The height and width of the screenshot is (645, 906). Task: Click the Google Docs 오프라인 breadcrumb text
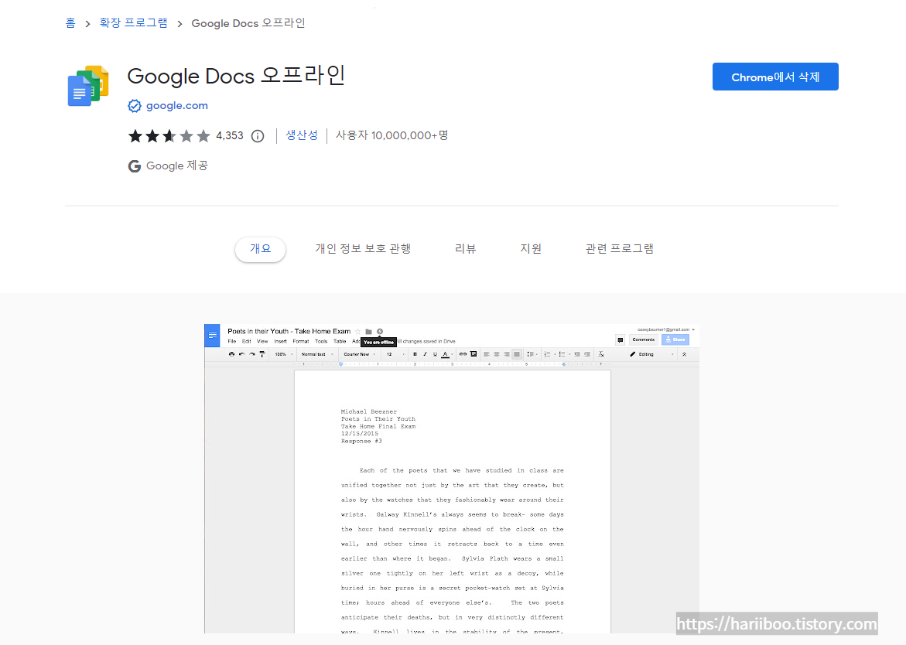[248, 23]
